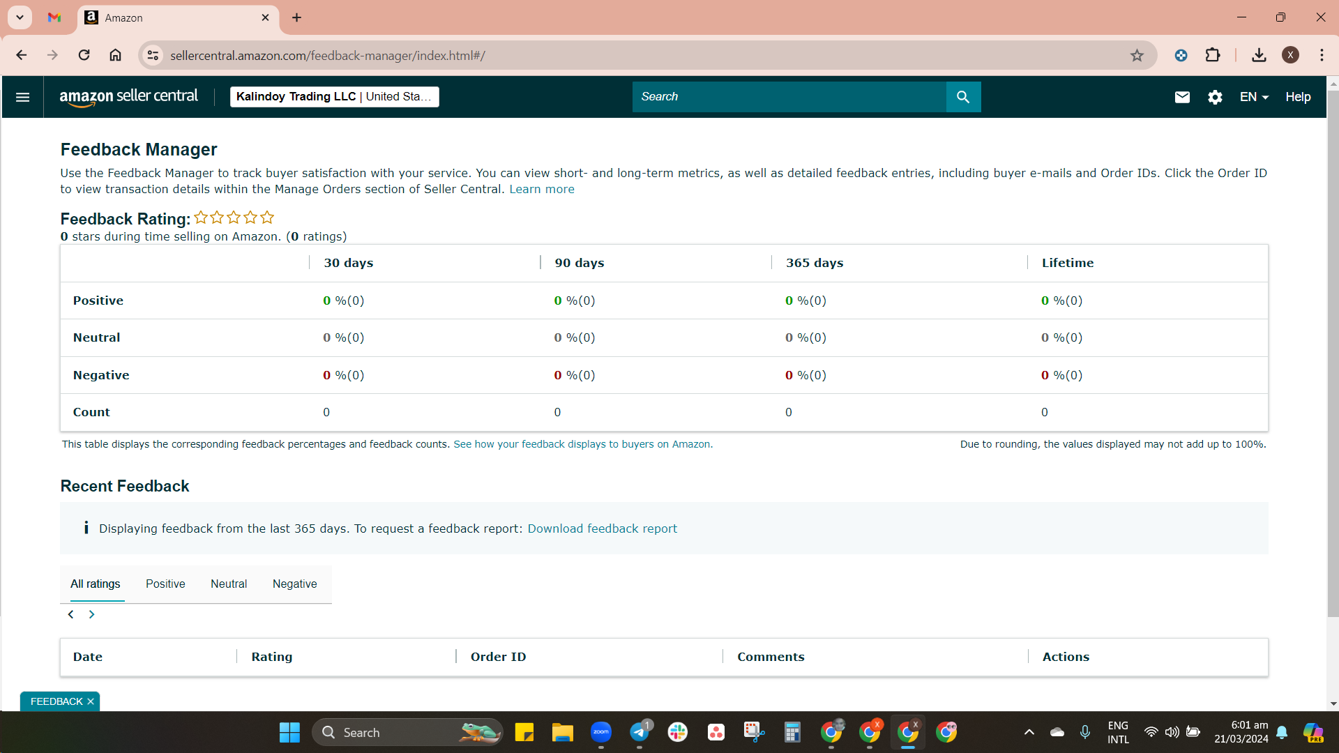Follow the Learn more link
The height and width of the screenshot is (753, 1339).
(x=542, y=189)
